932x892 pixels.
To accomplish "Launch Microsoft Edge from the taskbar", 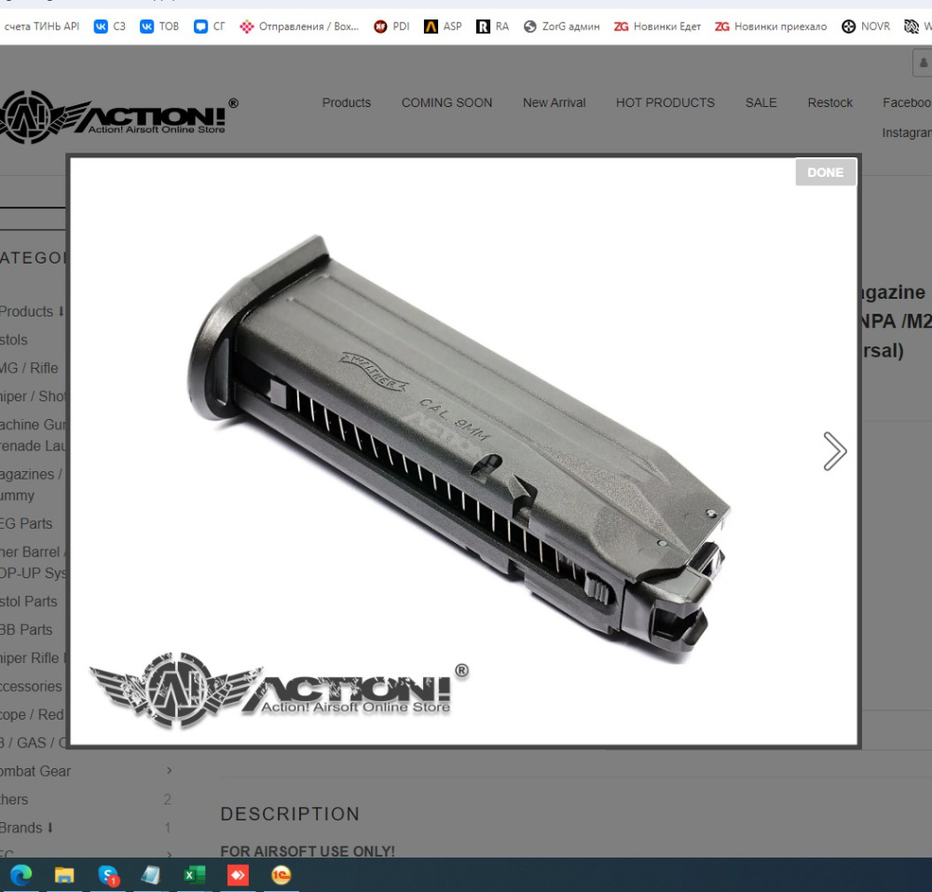I will coord(21,875).
